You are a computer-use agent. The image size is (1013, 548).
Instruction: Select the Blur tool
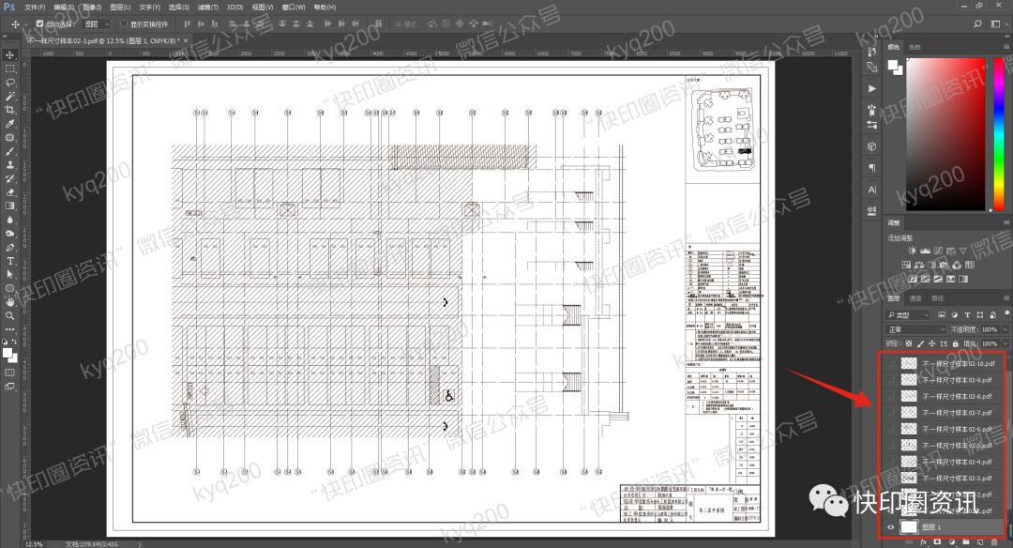(x=9, y=220)
